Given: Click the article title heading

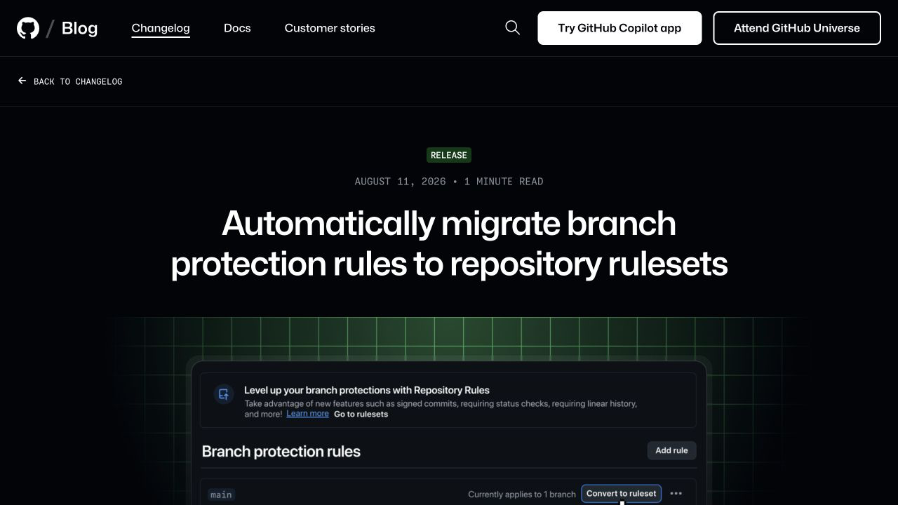Looking at the screenshot, I should click(x=449, y=243).
